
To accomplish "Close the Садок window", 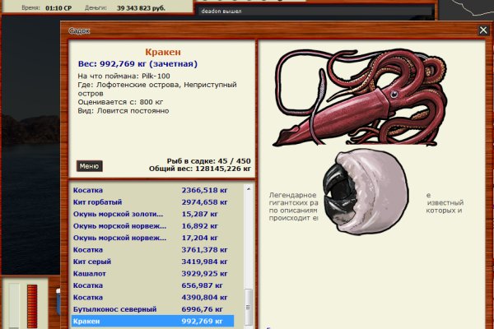I will click(x=483, y=30).
